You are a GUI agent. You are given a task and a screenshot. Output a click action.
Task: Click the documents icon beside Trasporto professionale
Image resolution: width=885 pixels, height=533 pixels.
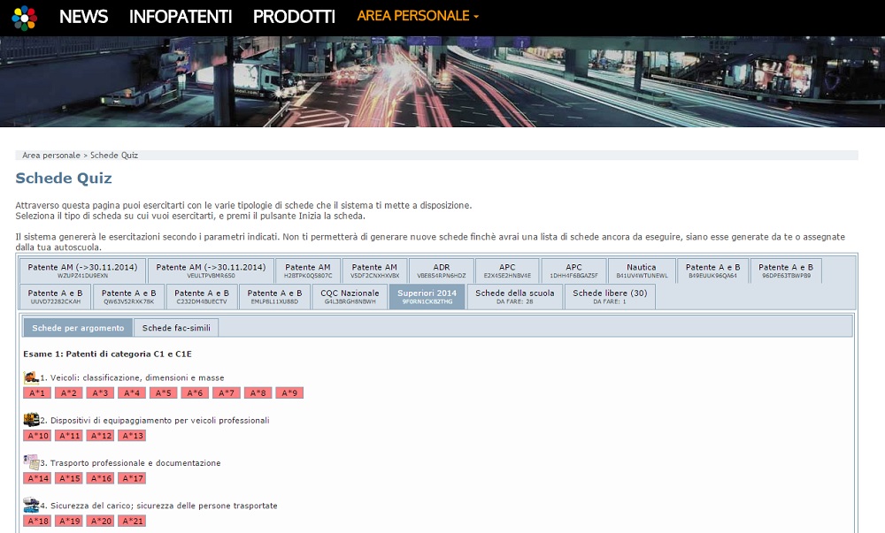31,462
